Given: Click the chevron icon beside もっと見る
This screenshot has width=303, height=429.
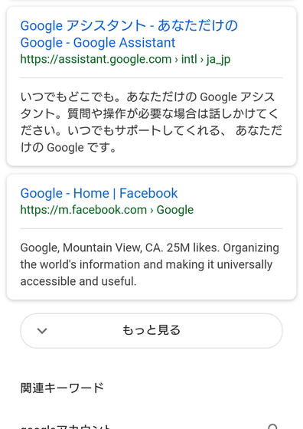Looking at the screenshot, I should [x=42, y=330].
